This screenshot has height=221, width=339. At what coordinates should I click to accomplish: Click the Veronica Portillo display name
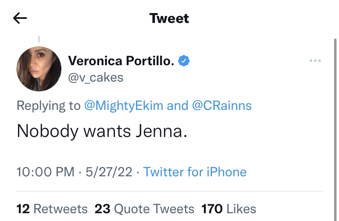coord(121,61)
